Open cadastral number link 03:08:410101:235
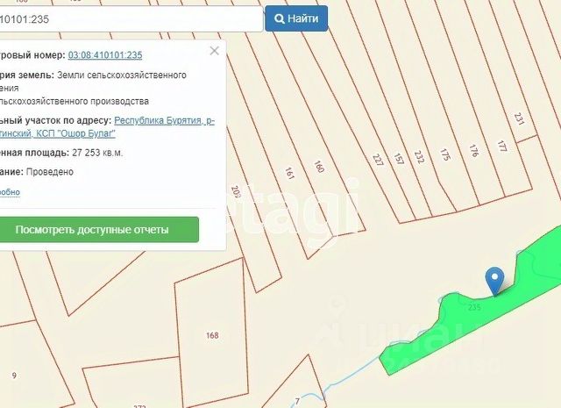 click(105, 55)
